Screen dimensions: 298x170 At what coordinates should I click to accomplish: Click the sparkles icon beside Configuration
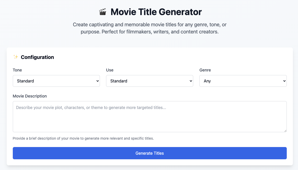[15, 57]
